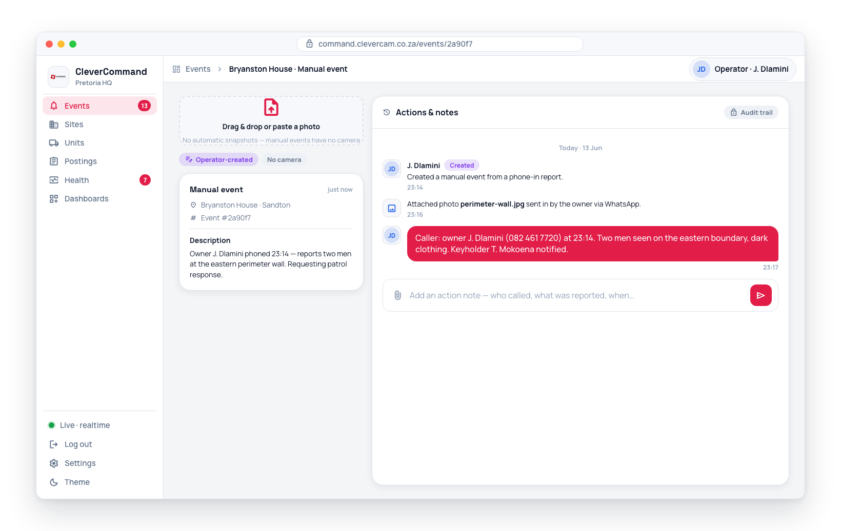Image resolution: width=841 pixels, height=531 pixels.
Task: Click the Dashboards grid icon
Action: 54,199
